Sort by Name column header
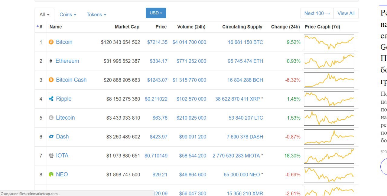 click(x=56, y=27)
